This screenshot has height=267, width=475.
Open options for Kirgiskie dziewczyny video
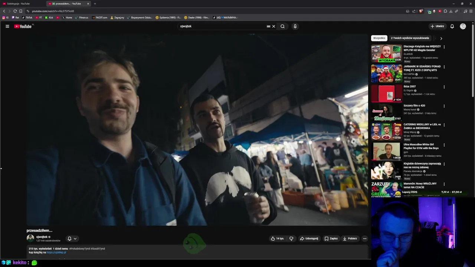pyautogui.click(x=444, y=164)
